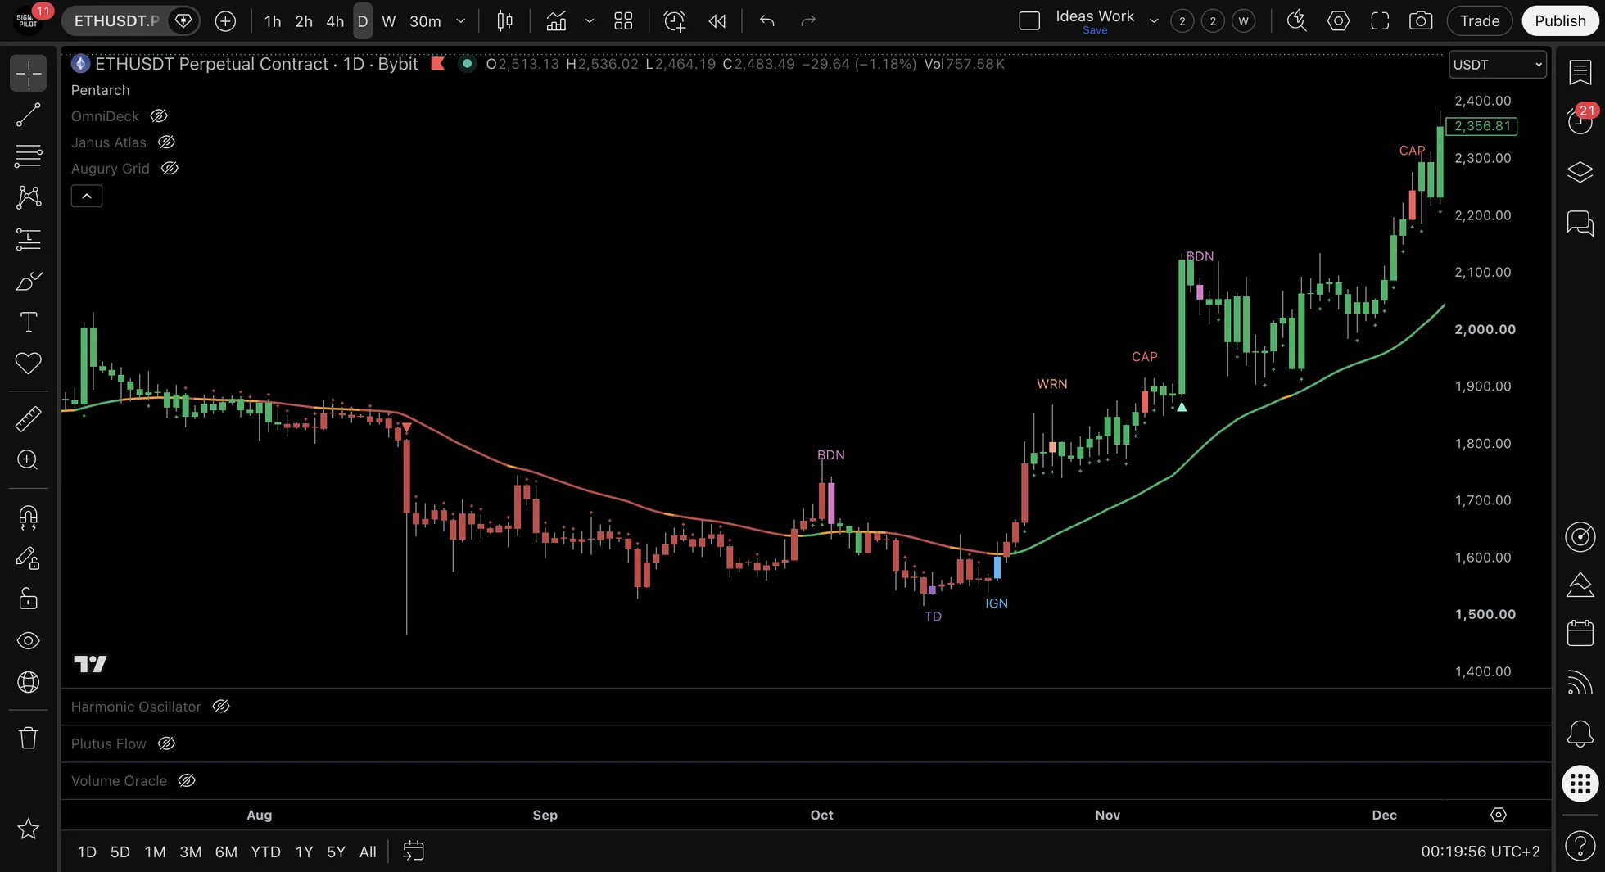Start bar replay mode
The width and height of the screenshot is (1605, 872).
pyautogui.click(x=717, y=21)
